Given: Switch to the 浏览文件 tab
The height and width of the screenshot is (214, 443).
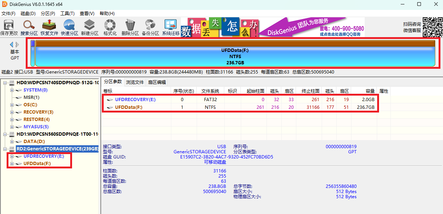Looking at the screenshot, I should pos(135,82).
